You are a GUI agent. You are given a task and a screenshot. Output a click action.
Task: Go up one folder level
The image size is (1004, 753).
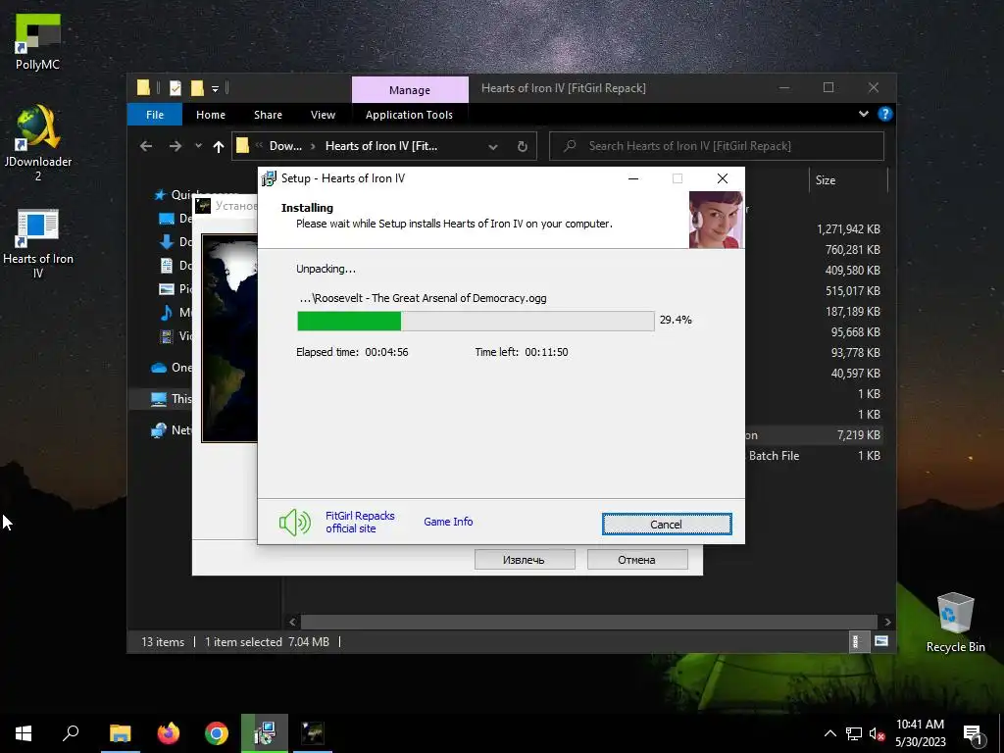tap(219, 147)
